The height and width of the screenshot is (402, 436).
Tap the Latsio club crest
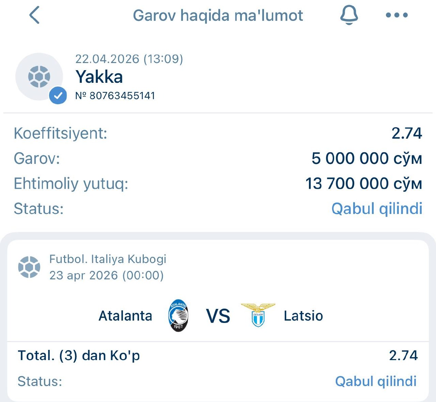258,315
